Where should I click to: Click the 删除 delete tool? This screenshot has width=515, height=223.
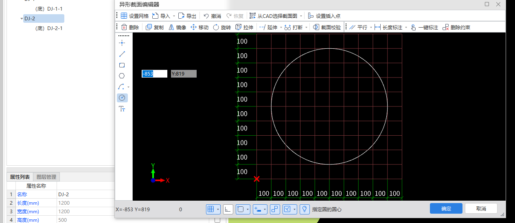pos(130,27)
